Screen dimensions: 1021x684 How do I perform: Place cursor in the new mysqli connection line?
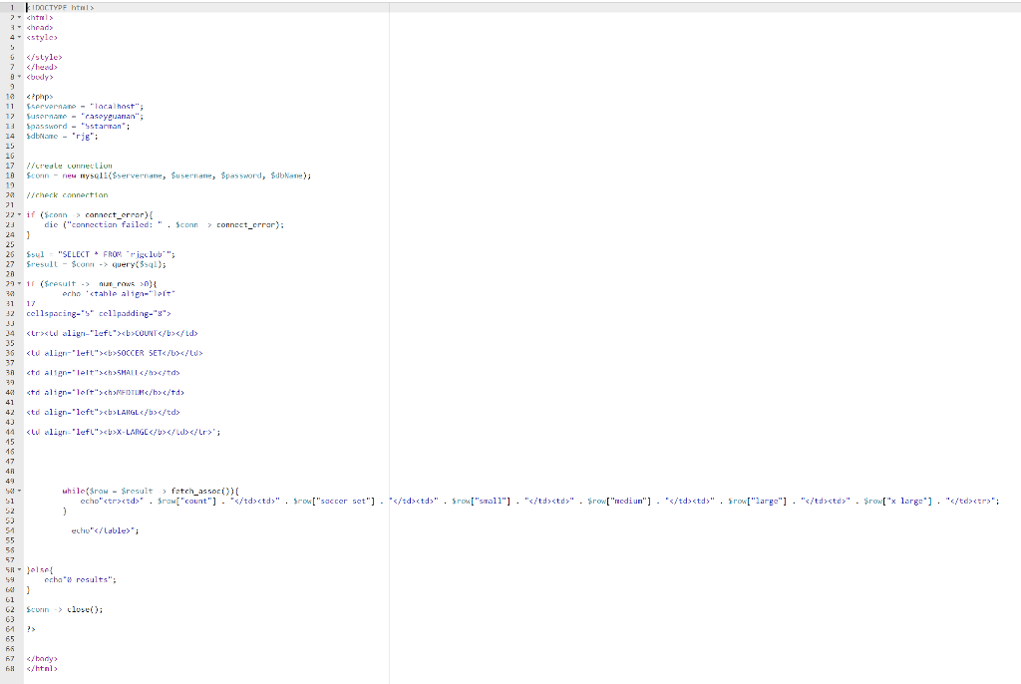[169, 175]
